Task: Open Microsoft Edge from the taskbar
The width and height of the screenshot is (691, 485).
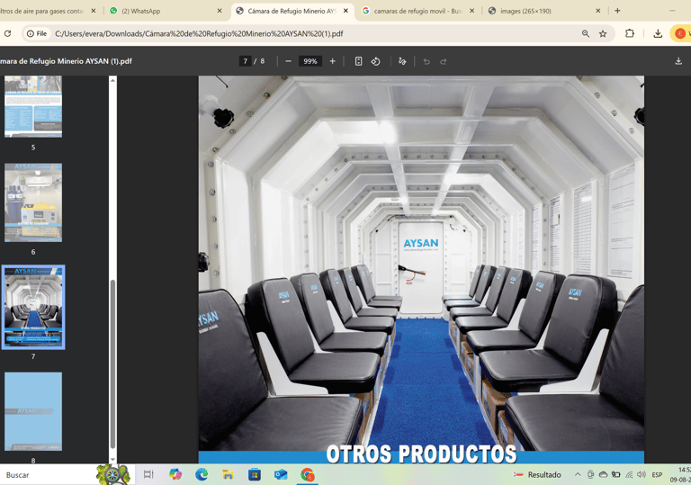Action: tap(202, 474)
